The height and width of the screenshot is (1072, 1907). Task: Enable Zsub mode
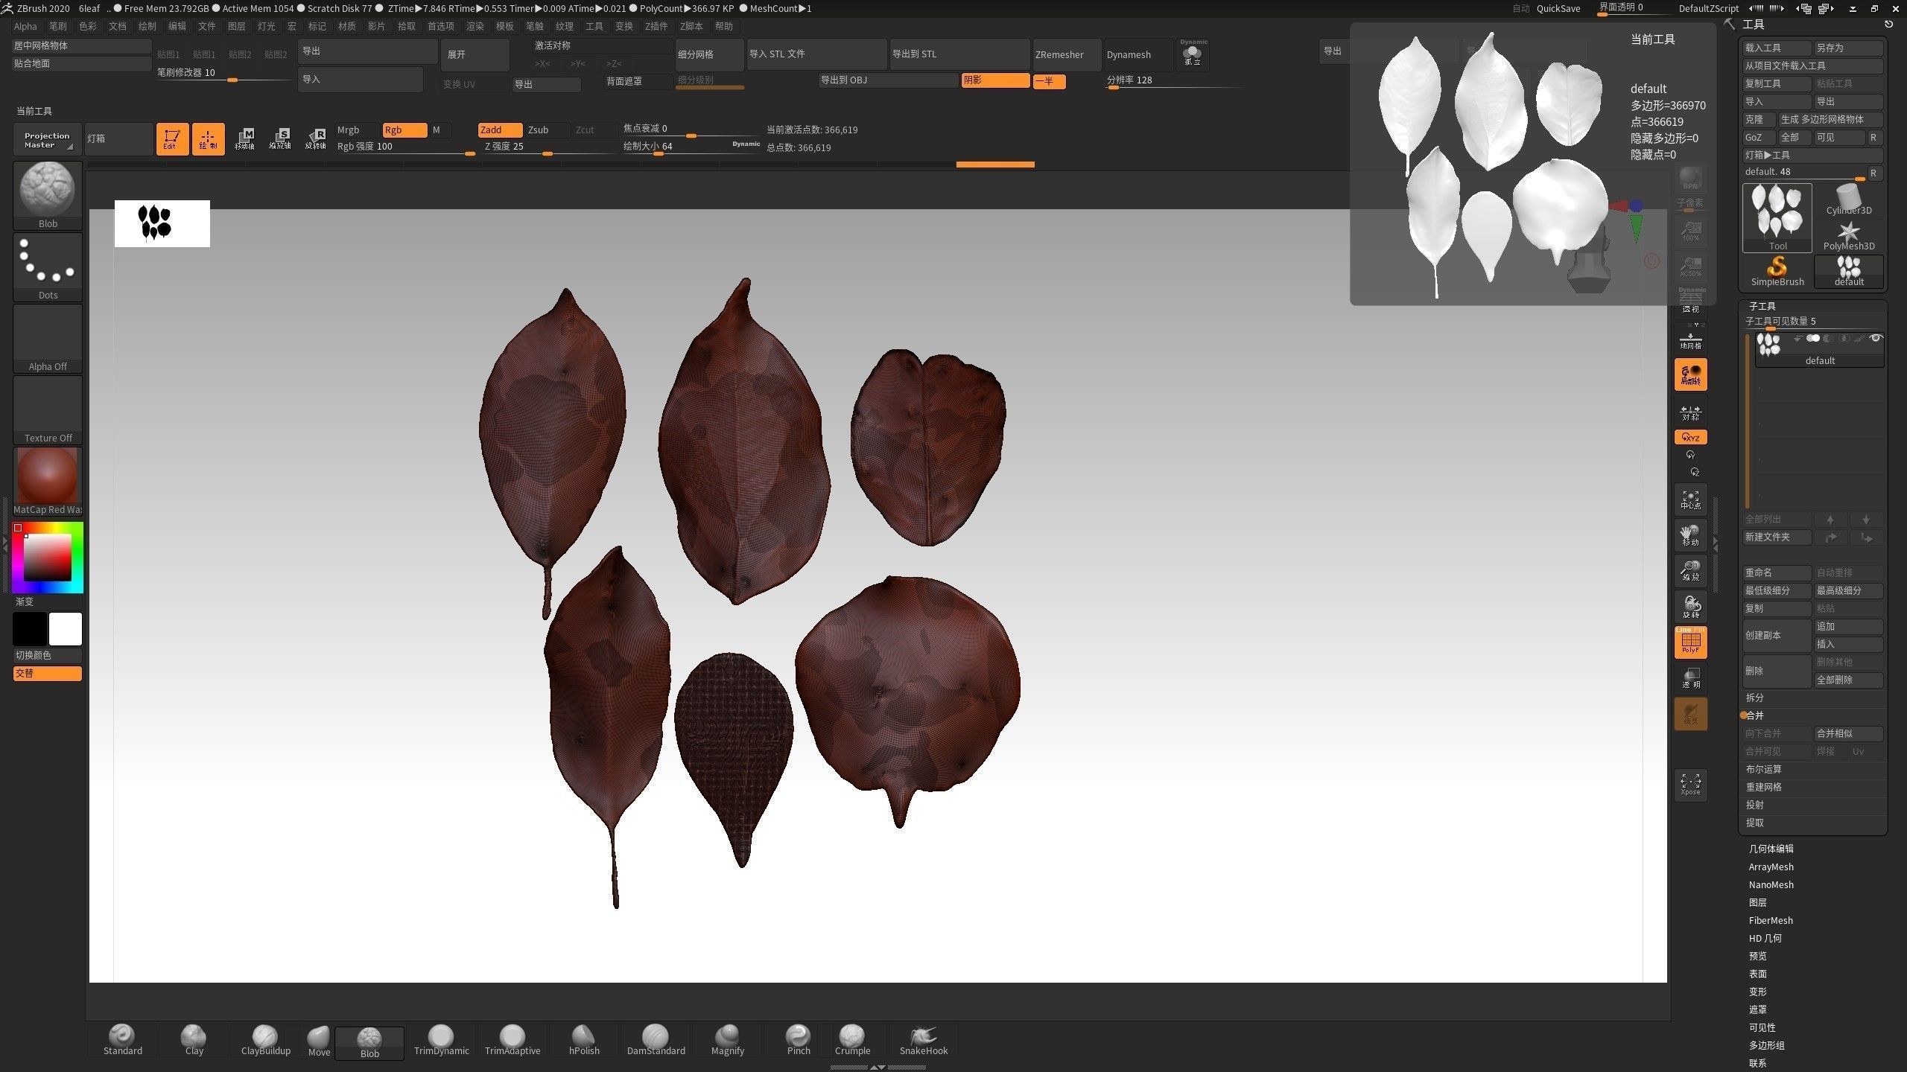coord(548,130)
